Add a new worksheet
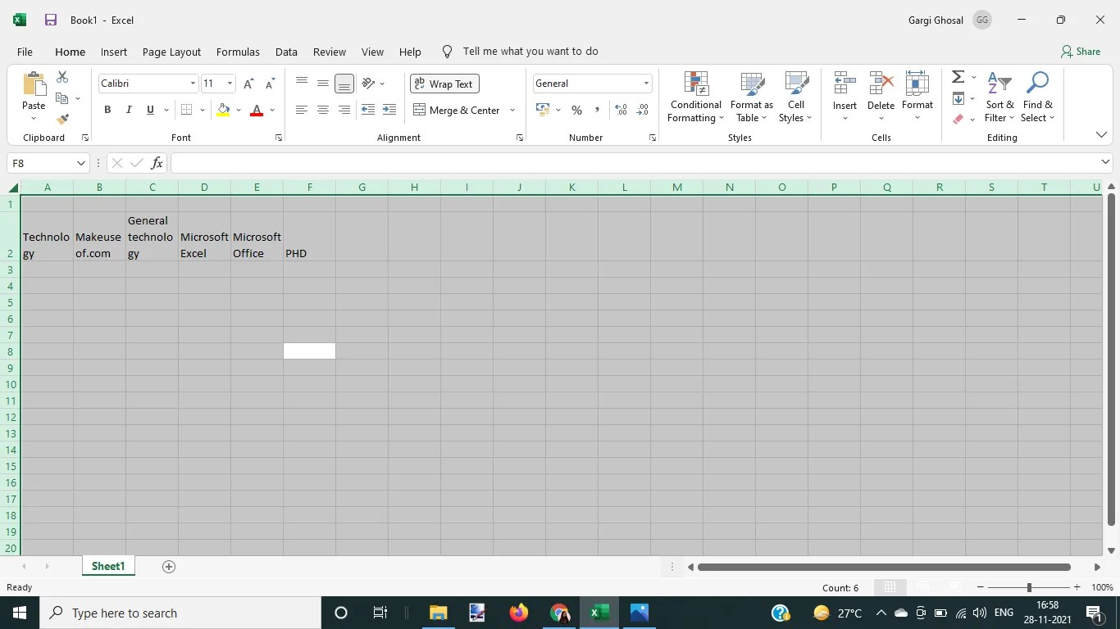This screenshot has width=1120, height=629. coord(168,566)
